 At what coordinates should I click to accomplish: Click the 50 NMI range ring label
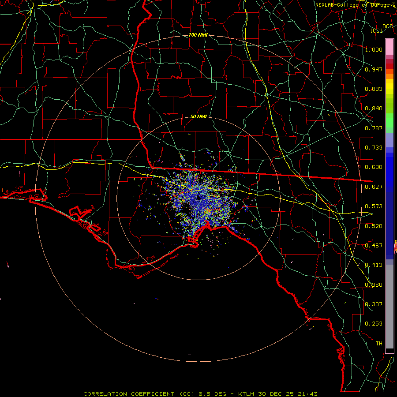click(198, 117)
